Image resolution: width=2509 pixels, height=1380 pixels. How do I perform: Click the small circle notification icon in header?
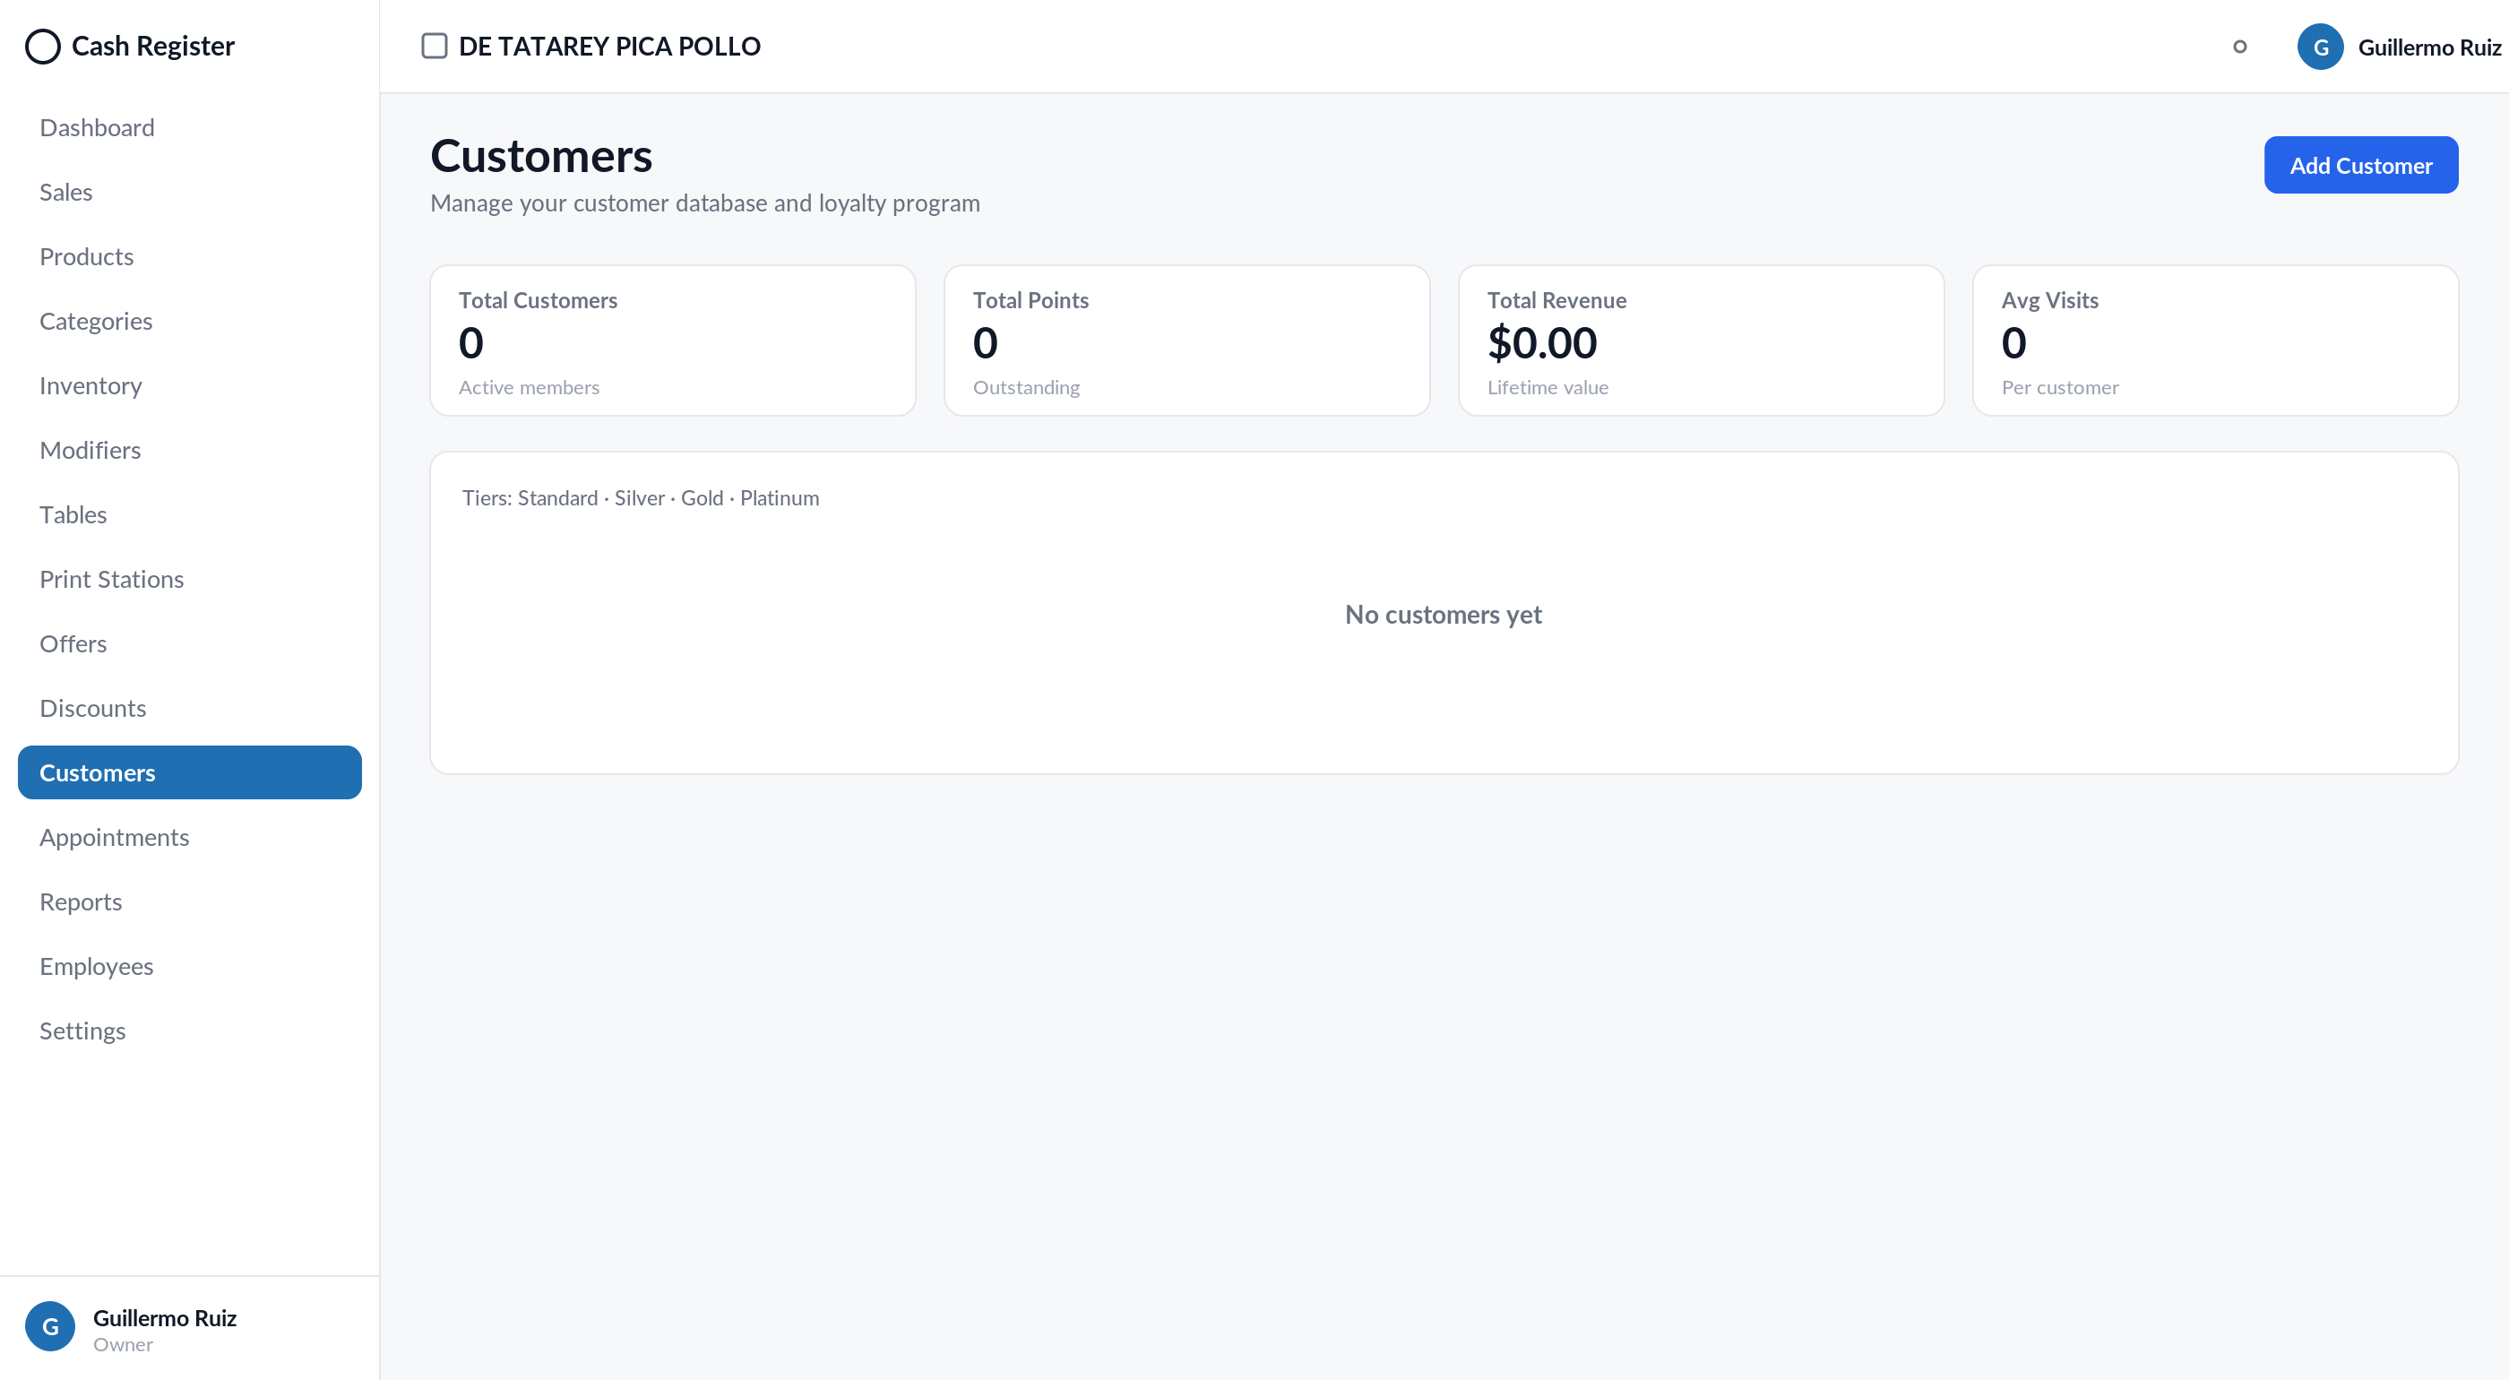(2239, 47)
